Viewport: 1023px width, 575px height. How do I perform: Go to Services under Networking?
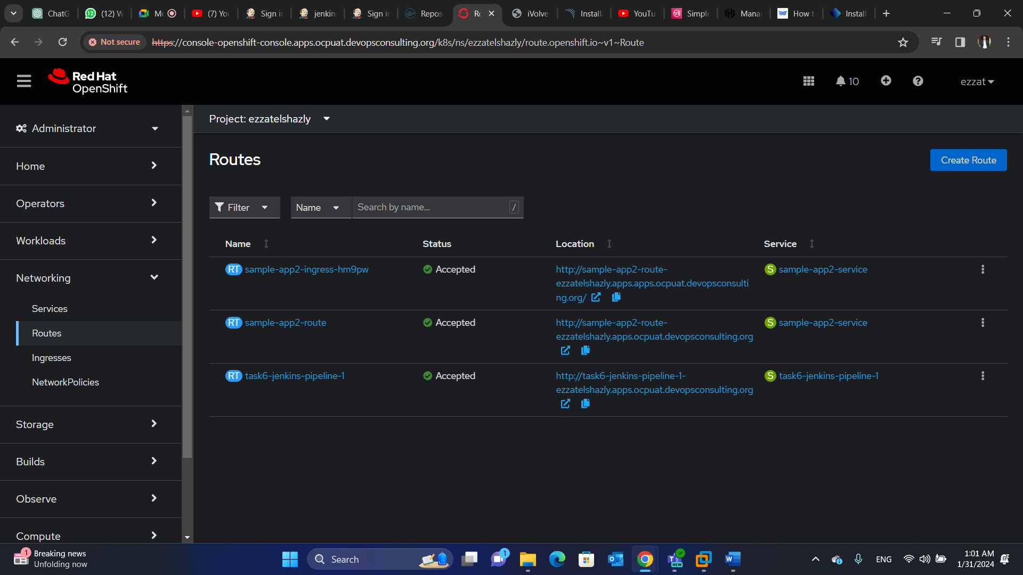pos(50,309)
